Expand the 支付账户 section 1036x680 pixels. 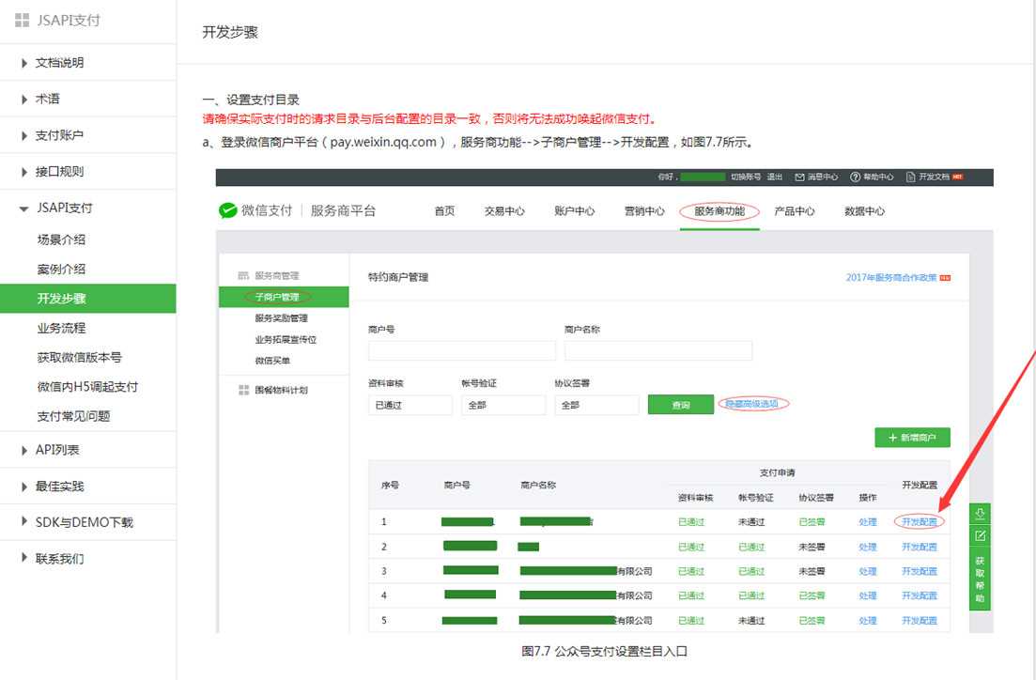(x=24, y=136)
